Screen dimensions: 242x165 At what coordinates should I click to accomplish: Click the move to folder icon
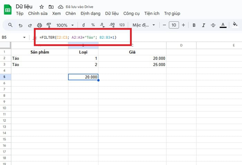[x=51, y=7]
